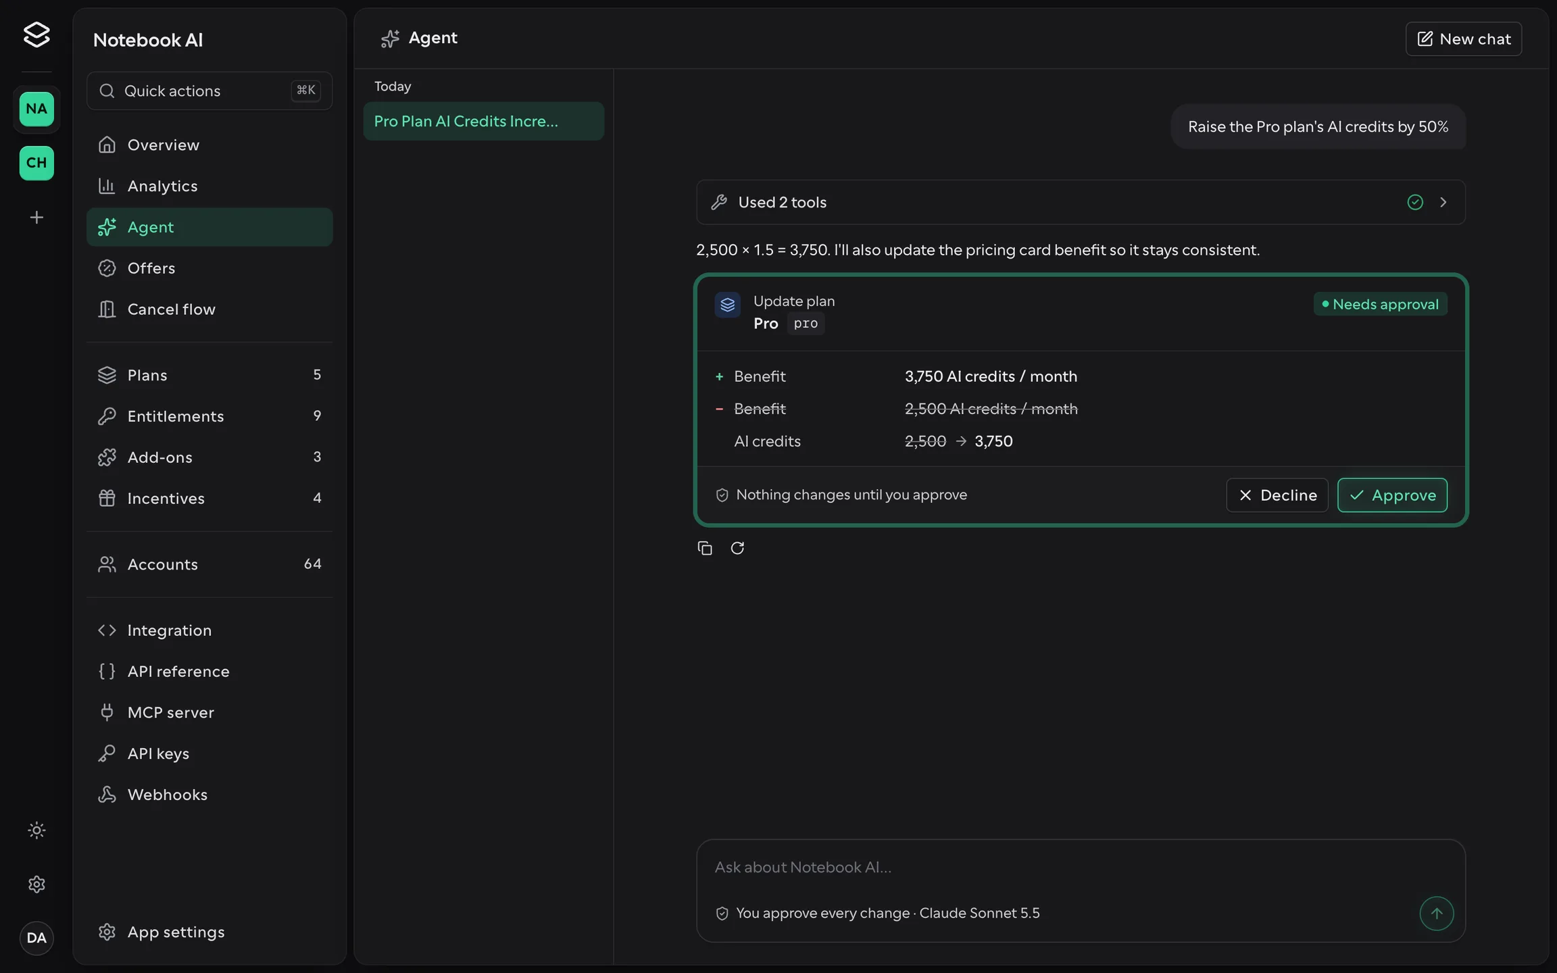This screenshot has height=973, width=1557.
Task: Toggle light theme sun icon
Action: click(36, 830)
